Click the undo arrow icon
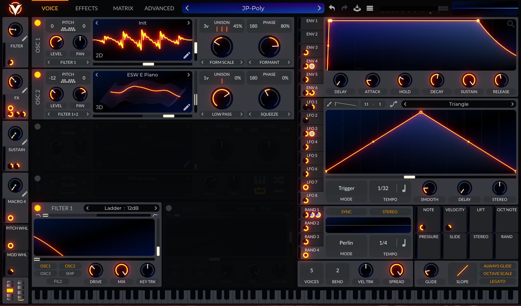Viewport: 521px width, 306px height. 332,8
